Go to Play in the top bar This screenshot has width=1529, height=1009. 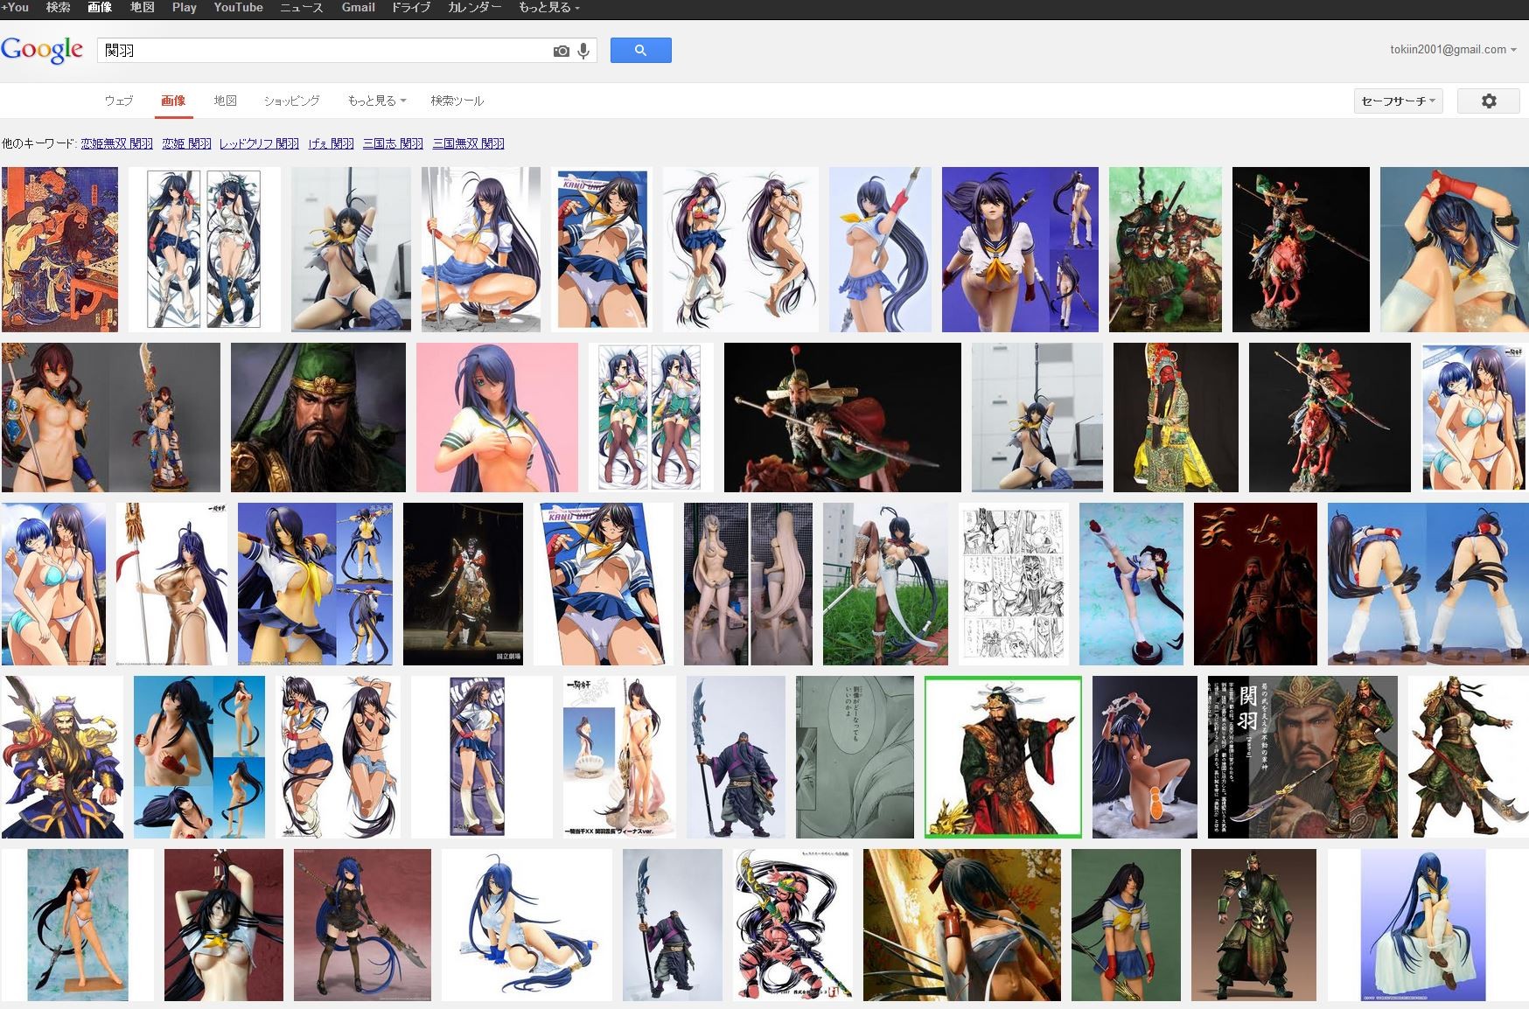pos(184,8)
